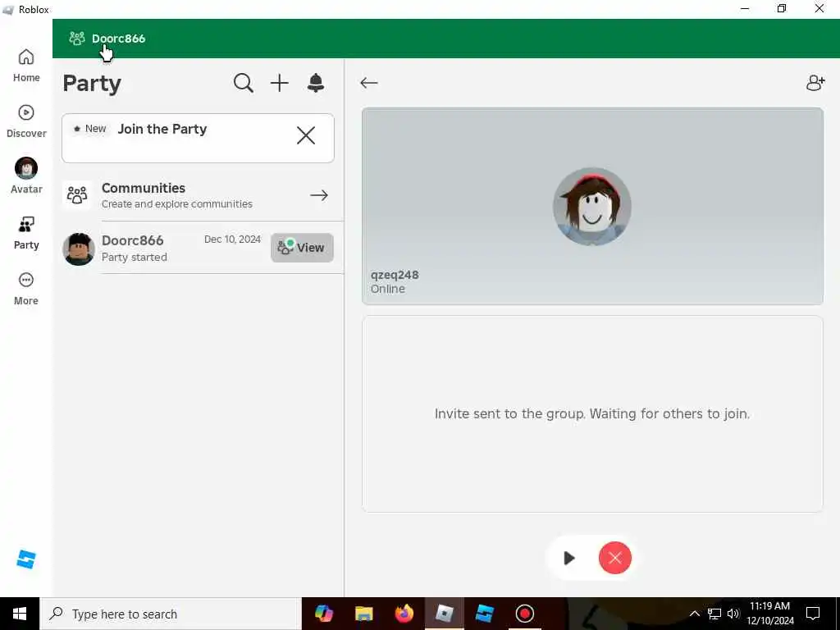Dismiss the Join the Party banner

[x=306, y=135]
